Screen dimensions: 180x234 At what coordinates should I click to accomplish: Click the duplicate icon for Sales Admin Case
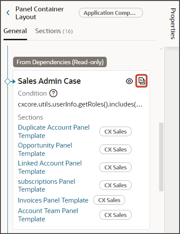tap(142, 81)
